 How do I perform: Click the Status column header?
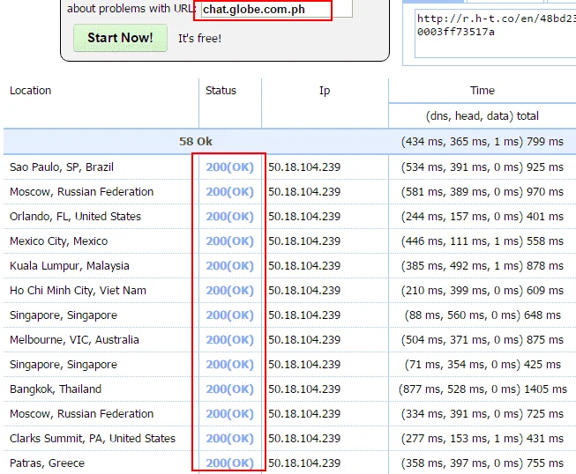coord(221,91)
